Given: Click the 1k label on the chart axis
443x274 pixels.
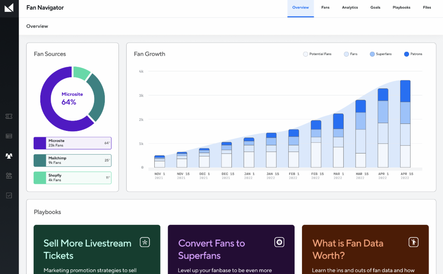Looking at the screenshot, I should (x=141, y=143).
